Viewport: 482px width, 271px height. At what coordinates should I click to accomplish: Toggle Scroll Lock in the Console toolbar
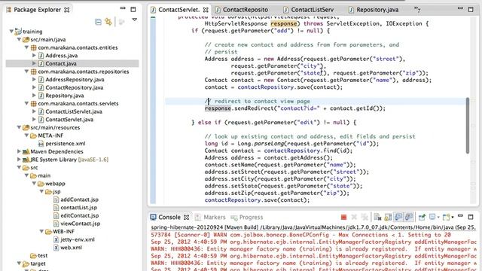point(388,218)
